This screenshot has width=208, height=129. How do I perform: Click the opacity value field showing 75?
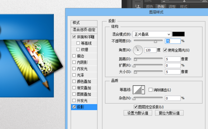(x=173, y=41)
